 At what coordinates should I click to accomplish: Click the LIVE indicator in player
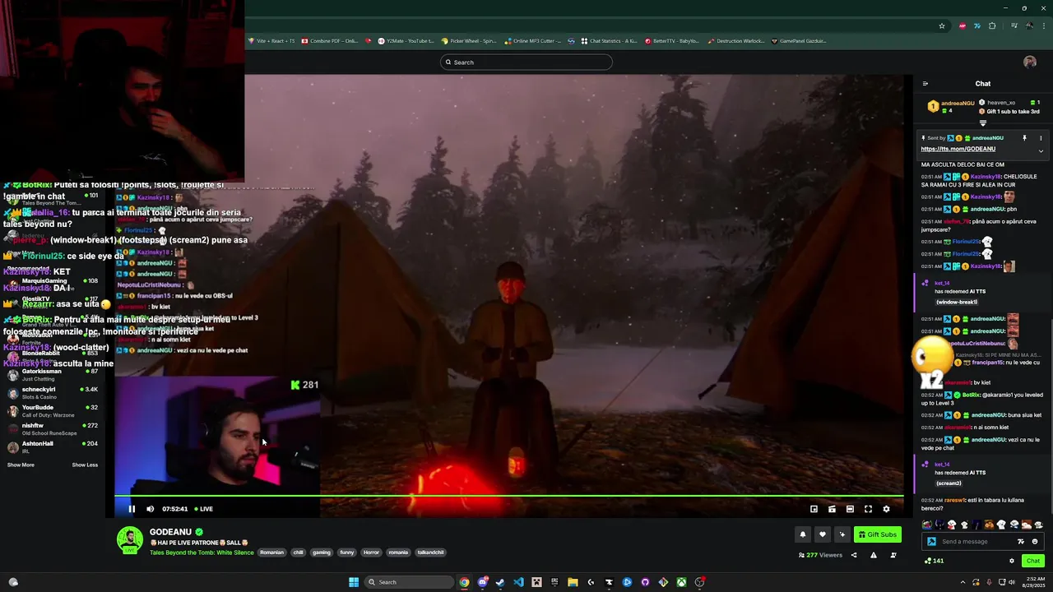pyautogui.click(x=203, y=509)
